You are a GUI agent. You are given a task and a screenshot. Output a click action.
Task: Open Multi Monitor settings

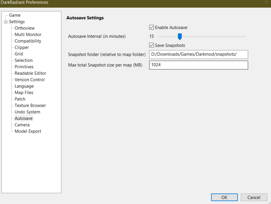(28, 34)
